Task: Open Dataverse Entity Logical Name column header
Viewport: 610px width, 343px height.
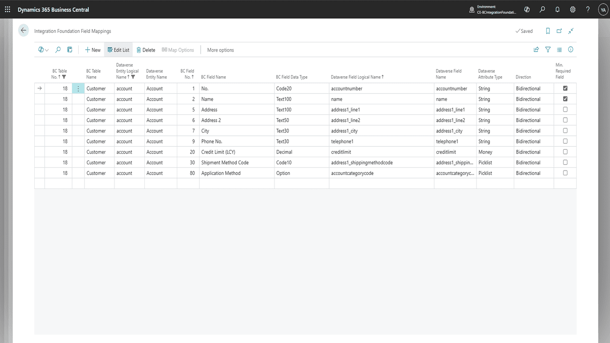Action: (x=127, y=71)
